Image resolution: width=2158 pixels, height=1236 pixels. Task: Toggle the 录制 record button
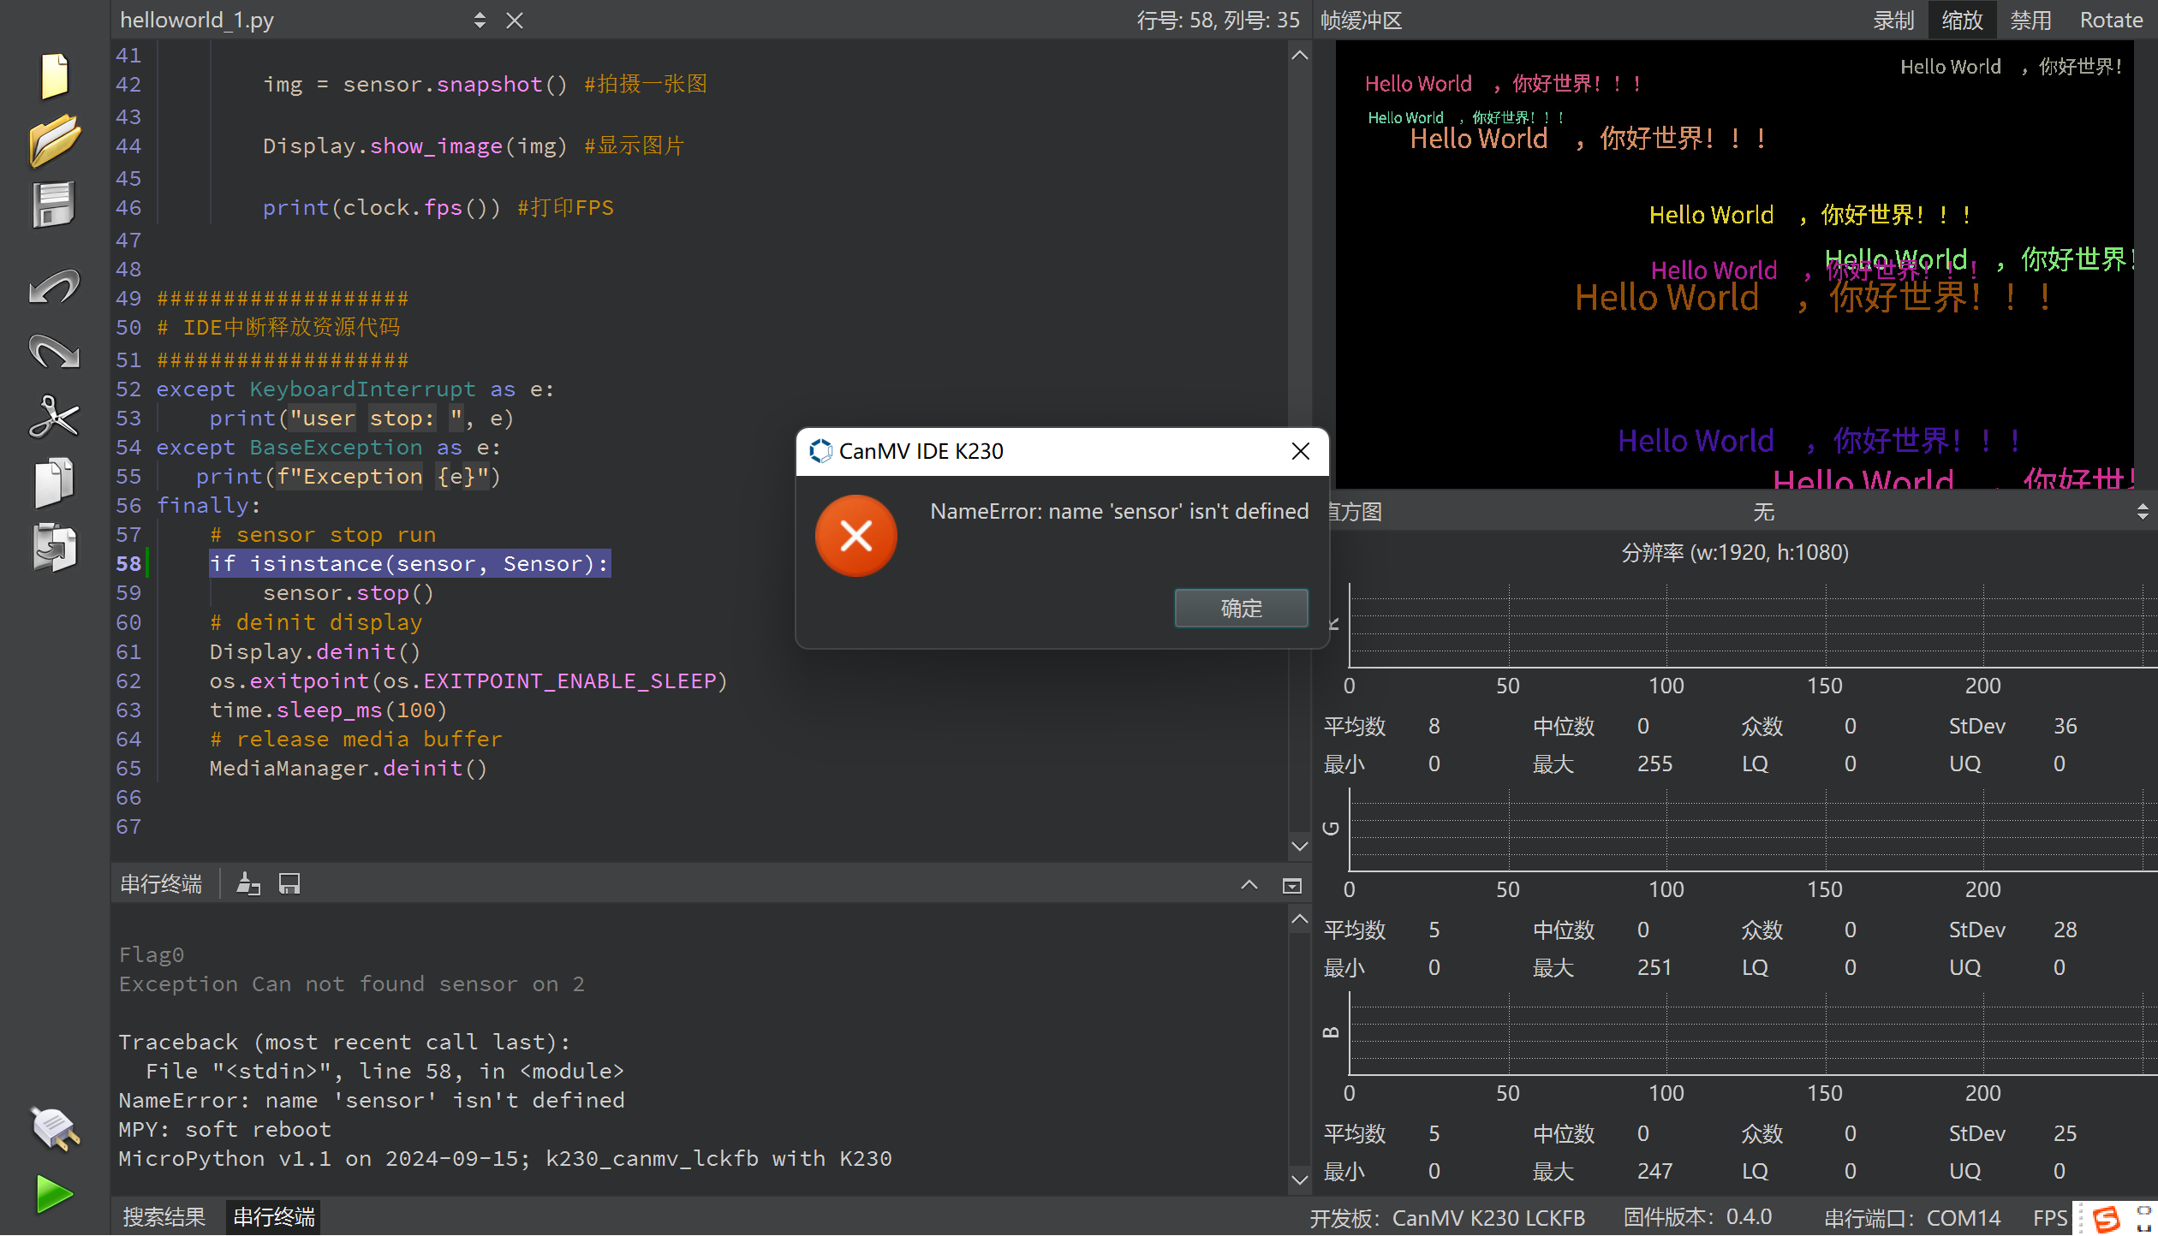[x=1893, y=20]
